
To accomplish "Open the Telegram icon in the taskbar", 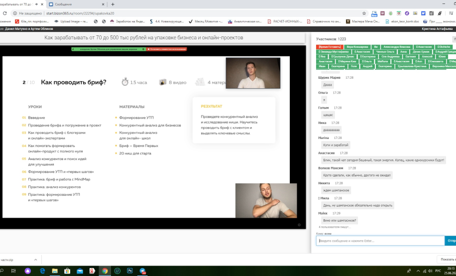I will [143, 271].
